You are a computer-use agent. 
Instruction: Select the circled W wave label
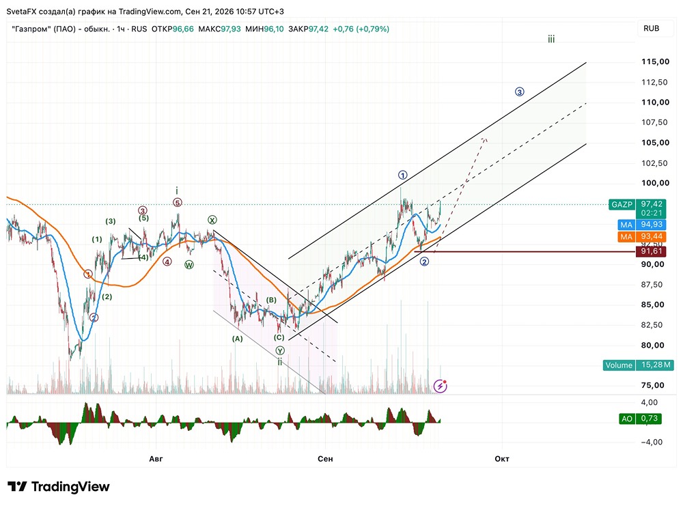189,265
